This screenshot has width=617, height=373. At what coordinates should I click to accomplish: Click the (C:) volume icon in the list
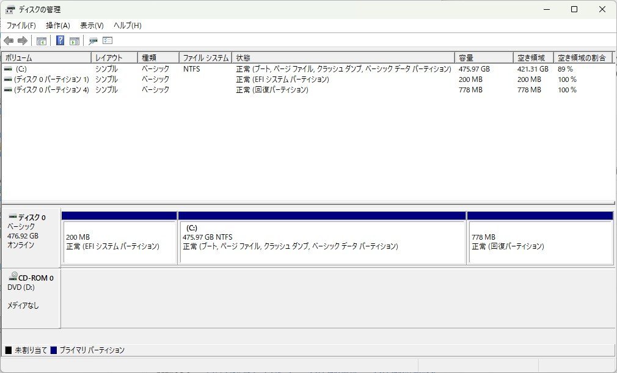point(7,69)
